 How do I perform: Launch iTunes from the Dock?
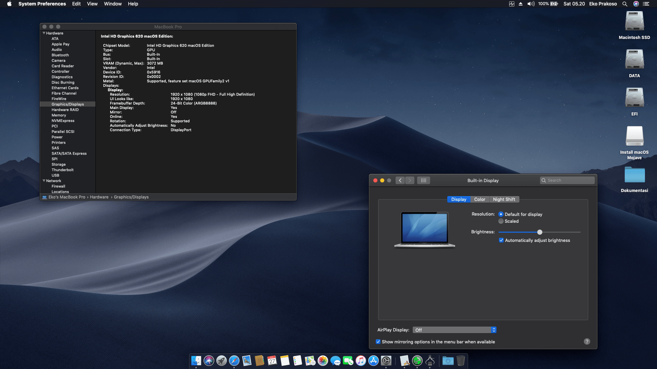(x=361, y=360)
